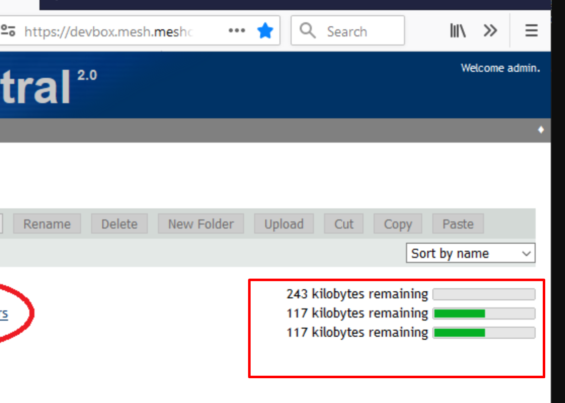The image size is (565, 403).
Task: Open the Firefox hamburger menu
Action: coord(532,30)
